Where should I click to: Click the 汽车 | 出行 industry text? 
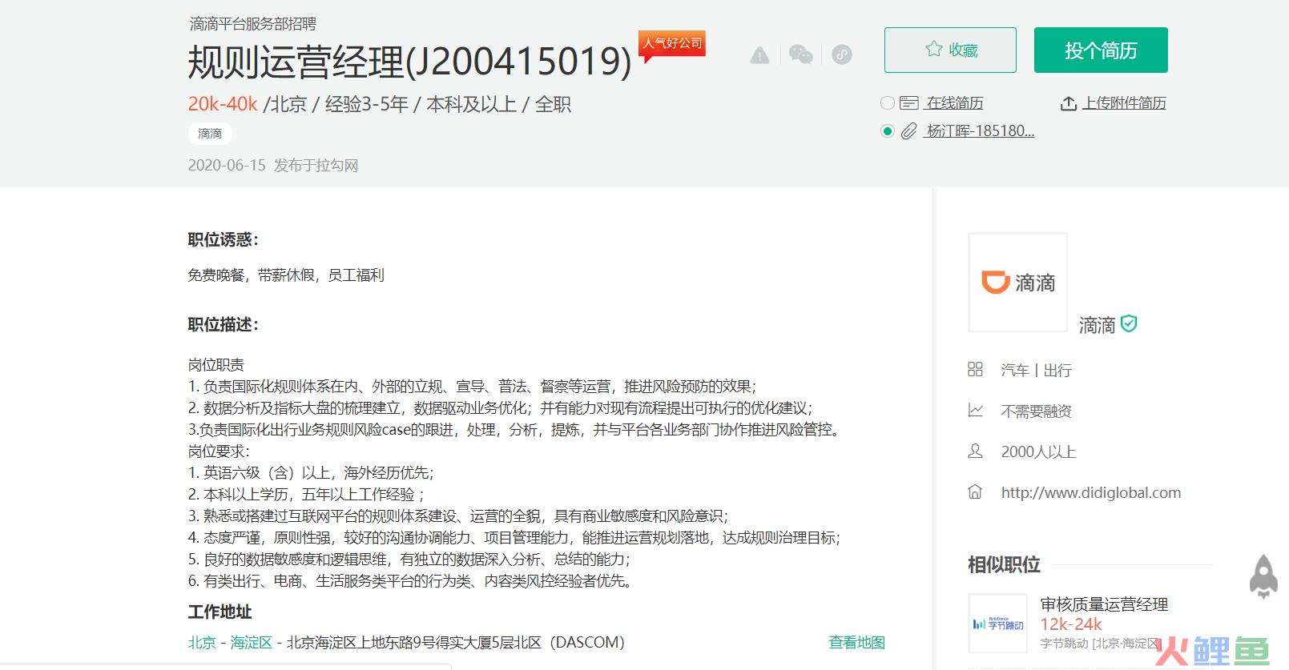[x=1036, y=370]
